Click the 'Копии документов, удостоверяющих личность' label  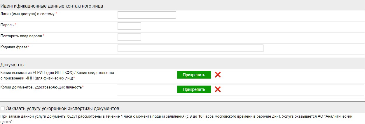pyautogui.click(x=41, y=87)
